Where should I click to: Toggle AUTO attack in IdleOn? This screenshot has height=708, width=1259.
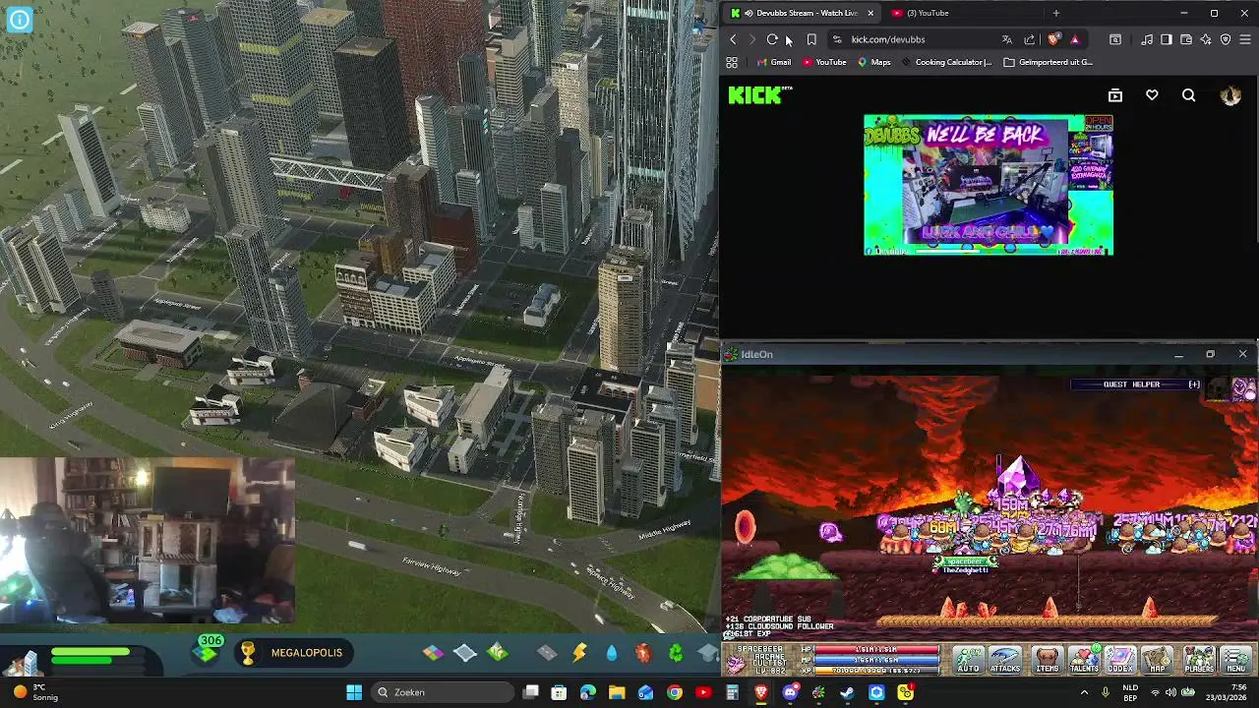(x=968, y=660)
